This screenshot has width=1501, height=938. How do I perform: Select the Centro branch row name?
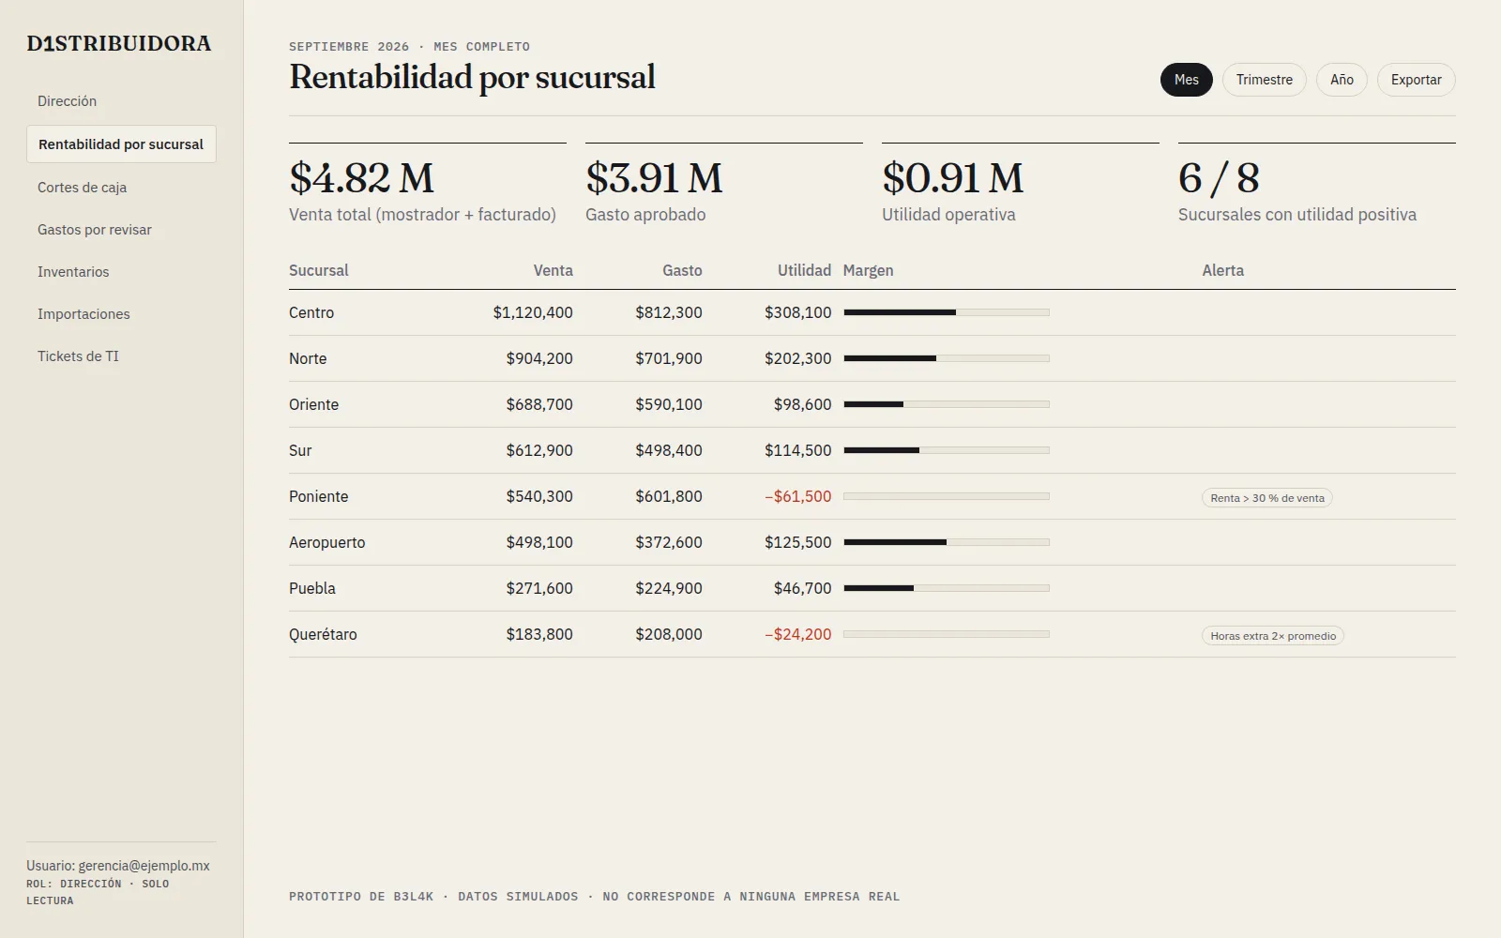pyautogui.click(x=311, y=312)
